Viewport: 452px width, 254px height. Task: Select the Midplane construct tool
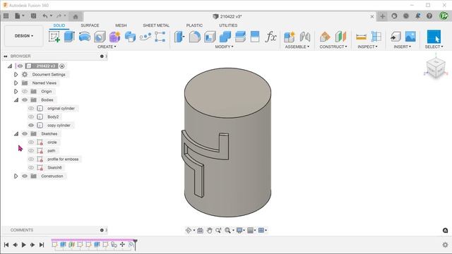340,37
